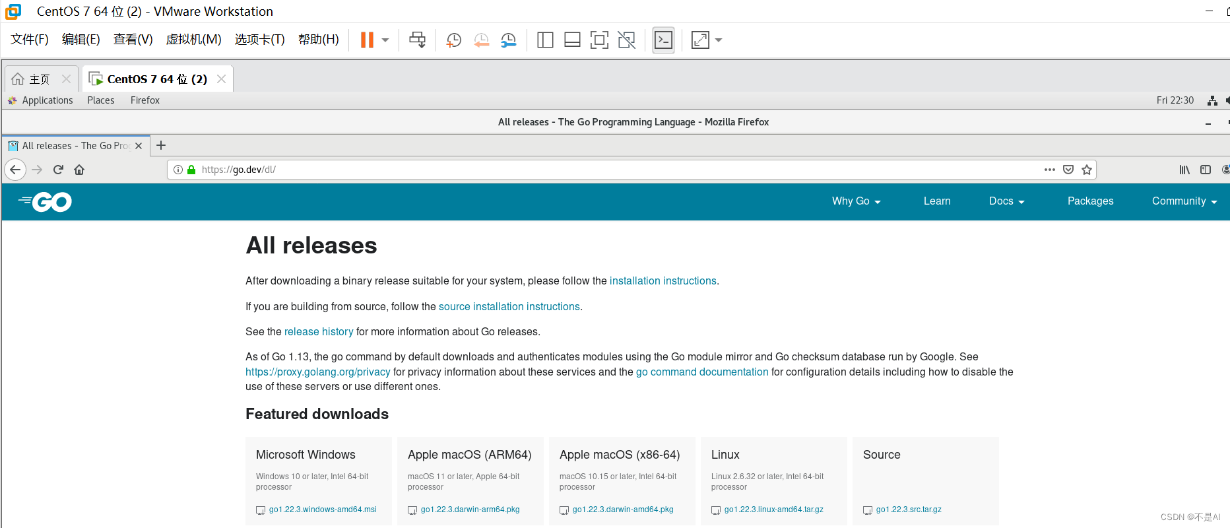The width and height of the screenshot is (1230, 528).
Task: Take a VM snapshot
Action: coord(453,40)
